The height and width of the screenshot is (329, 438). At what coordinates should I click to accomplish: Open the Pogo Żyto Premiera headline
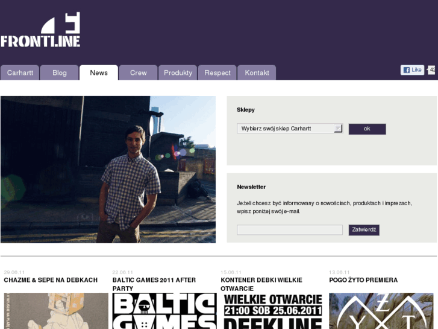(363, 280)
